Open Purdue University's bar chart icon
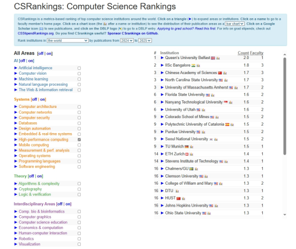296x249 pixels. (x=203, y=132)
